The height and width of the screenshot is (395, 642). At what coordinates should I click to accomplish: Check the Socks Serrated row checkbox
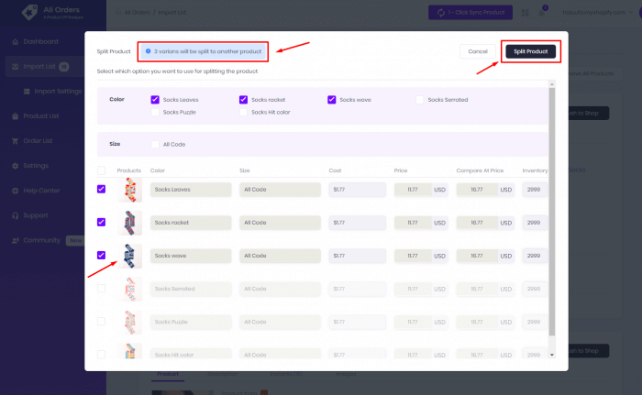pos(101,289)
